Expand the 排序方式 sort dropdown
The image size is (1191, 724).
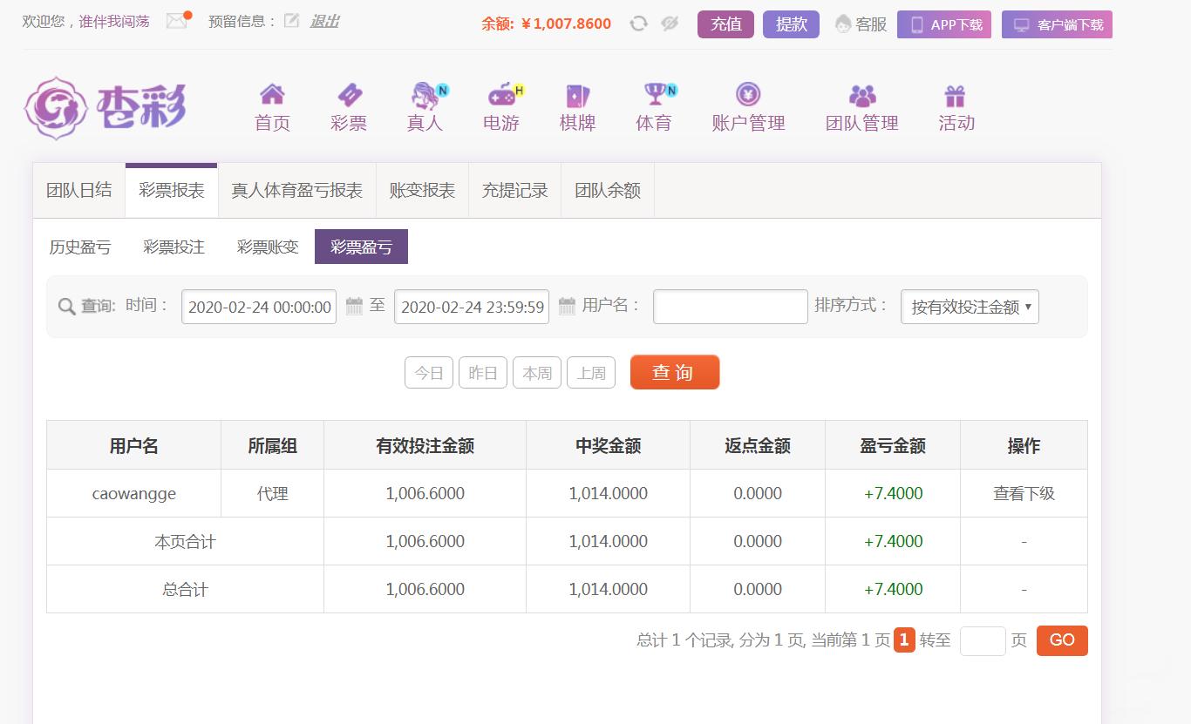point(970,307)
